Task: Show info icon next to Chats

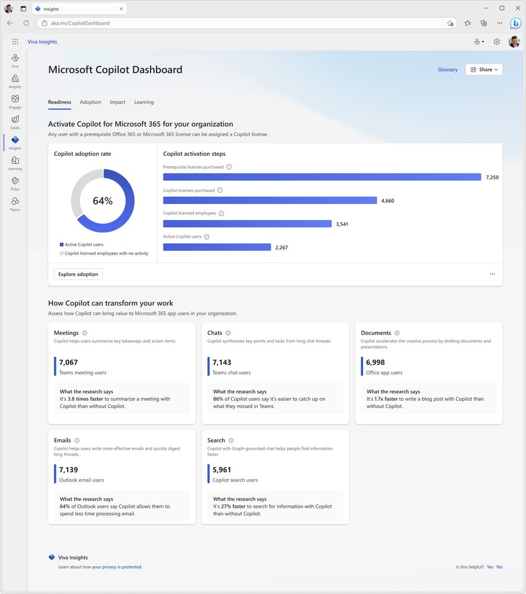Action: [228, 333]
